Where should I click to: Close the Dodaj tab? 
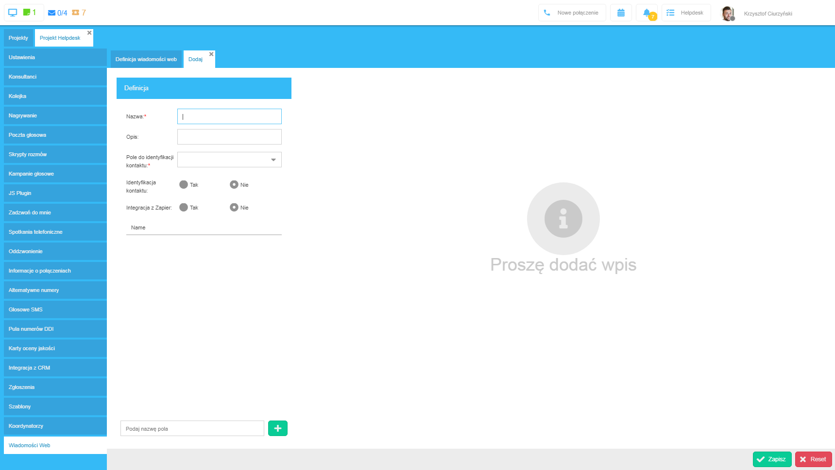tap(211, 54)
